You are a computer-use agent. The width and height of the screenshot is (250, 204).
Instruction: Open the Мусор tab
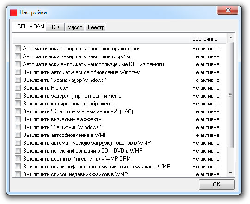coord(75,27)
